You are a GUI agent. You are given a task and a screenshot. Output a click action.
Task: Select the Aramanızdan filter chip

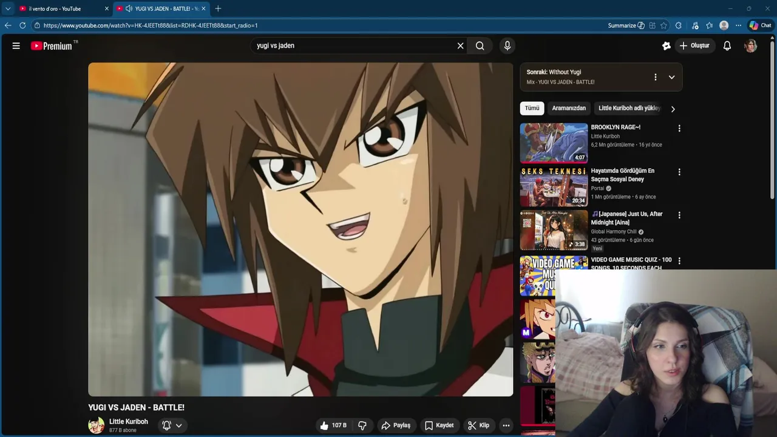tap(569, 108)
